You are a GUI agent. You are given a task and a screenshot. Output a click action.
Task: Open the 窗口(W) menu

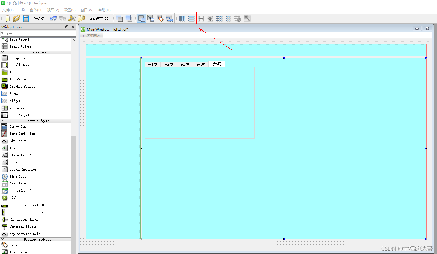87,10
